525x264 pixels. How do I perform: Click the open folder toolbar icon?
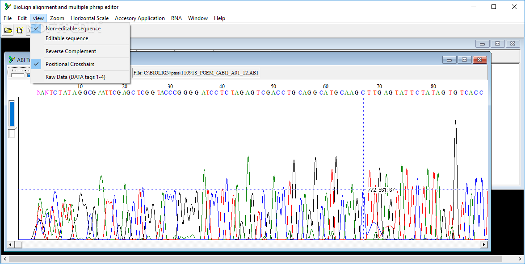tap(8, 30)
